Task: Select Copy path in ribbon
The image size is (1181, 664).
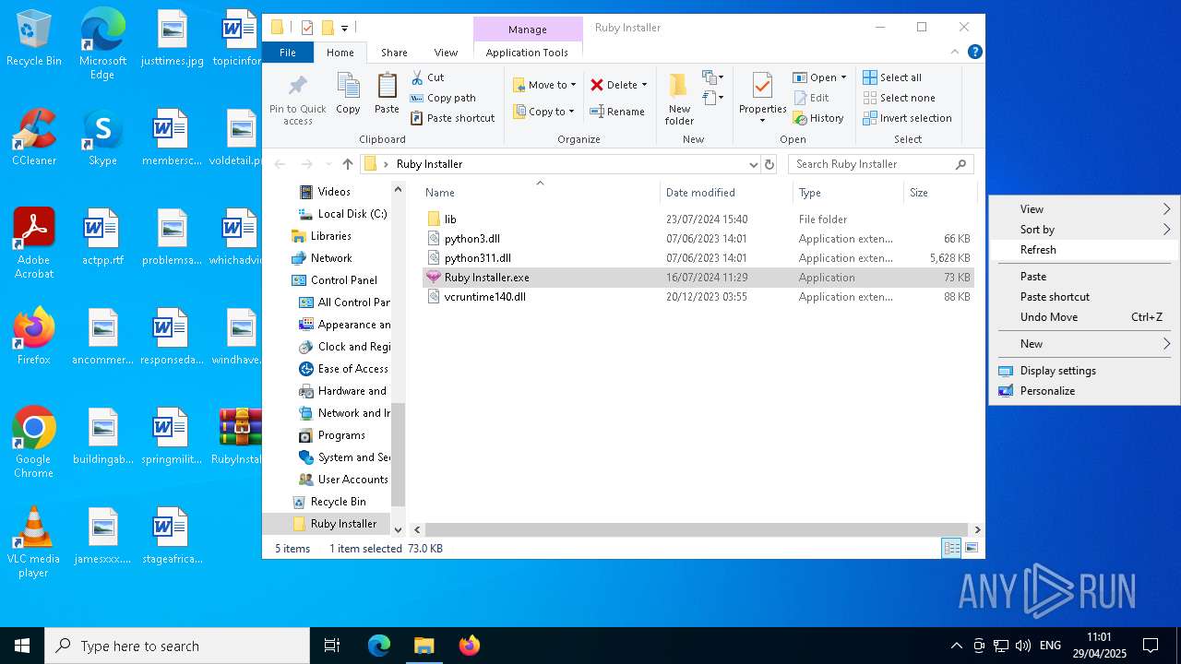Action: 444,98
